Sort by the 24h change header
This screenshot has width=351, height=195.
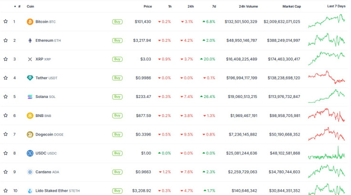point(191,7)
